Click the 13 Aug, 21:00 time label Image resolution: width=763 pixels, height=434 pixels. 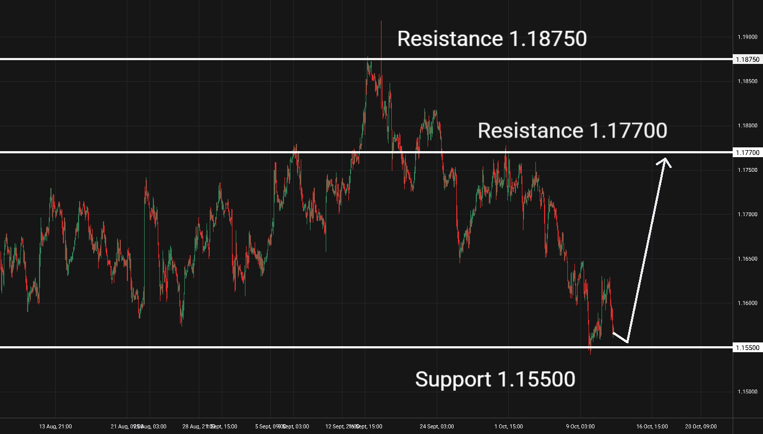(55, 426)
